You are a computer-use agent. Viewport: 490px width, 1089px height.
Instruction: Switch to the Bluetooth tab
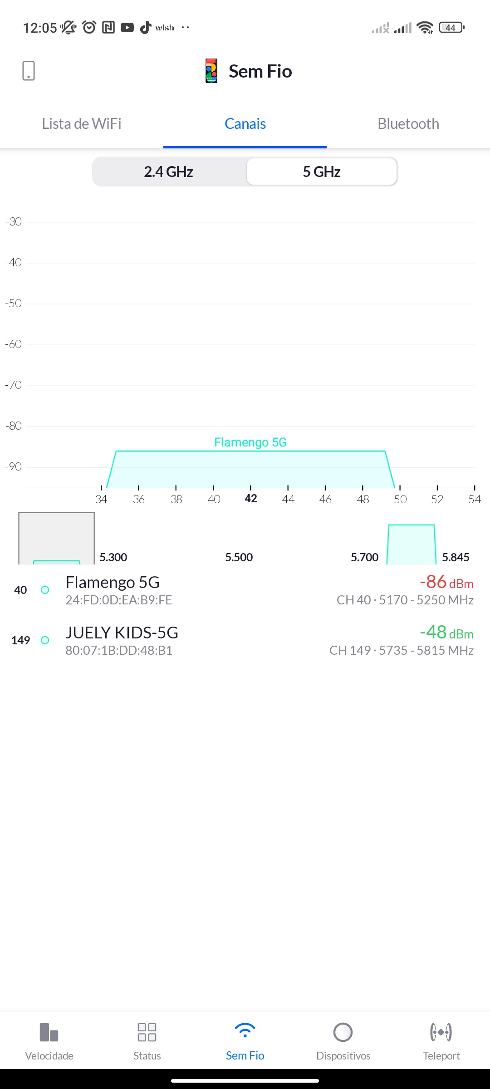click(x=408, y=124)
